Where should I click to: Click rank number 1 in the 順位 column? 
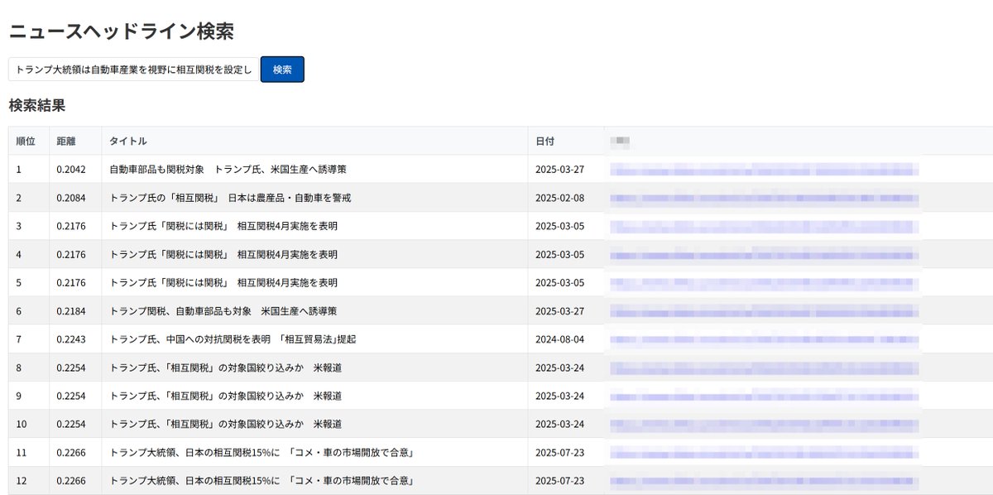point(18,169)
